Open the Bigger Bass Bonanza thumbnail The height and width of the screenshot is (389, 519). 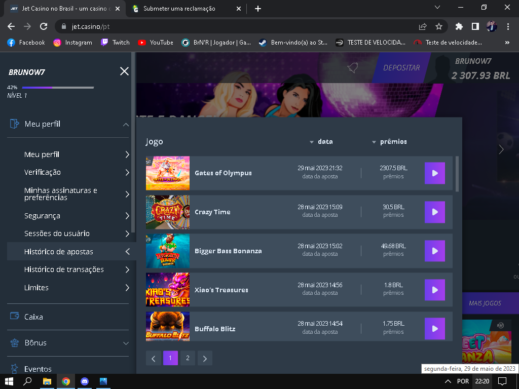pos(167,251)
